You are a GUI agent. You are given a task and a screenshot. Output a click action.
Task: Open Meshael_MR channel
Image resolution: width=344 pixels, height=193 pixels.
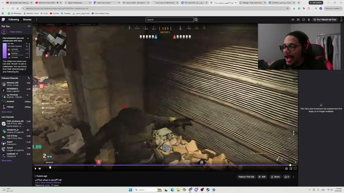tap(16, 84)
